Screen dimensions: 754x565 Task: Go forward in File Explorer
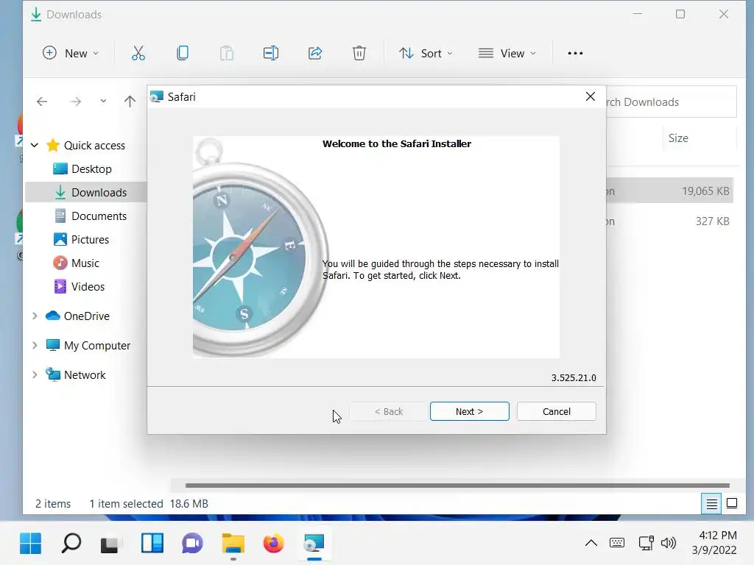click(76, 102)
